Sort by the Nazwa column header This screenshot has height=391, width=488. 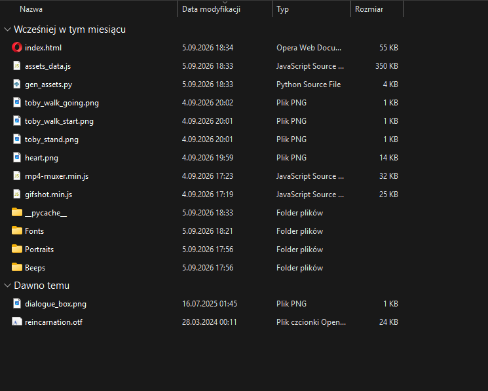pyautogui.click(x=31, y=9)
